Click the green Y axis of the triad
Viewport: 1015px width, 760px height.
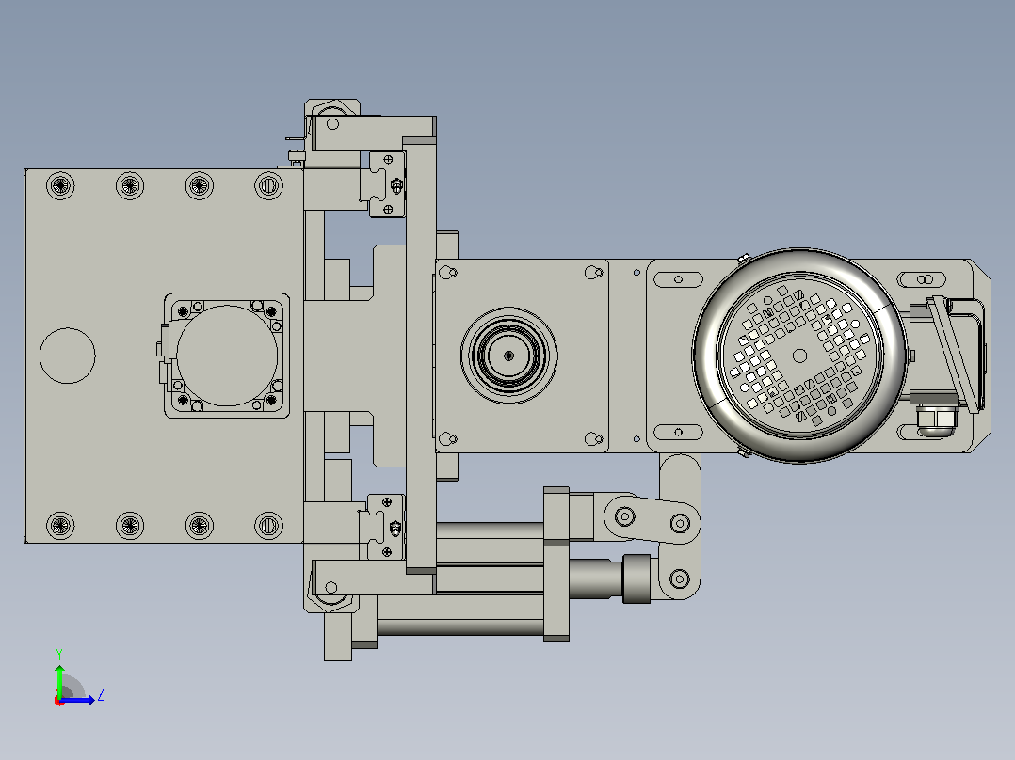pos(59,680)
